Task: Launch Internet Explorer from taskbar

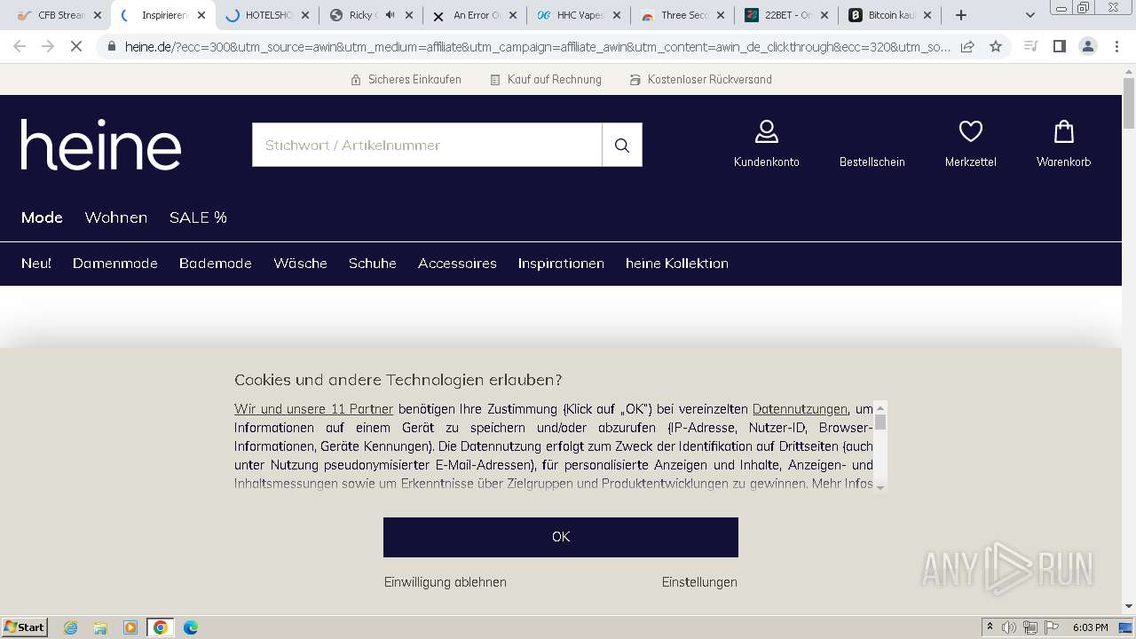Action: pos(70,627)
